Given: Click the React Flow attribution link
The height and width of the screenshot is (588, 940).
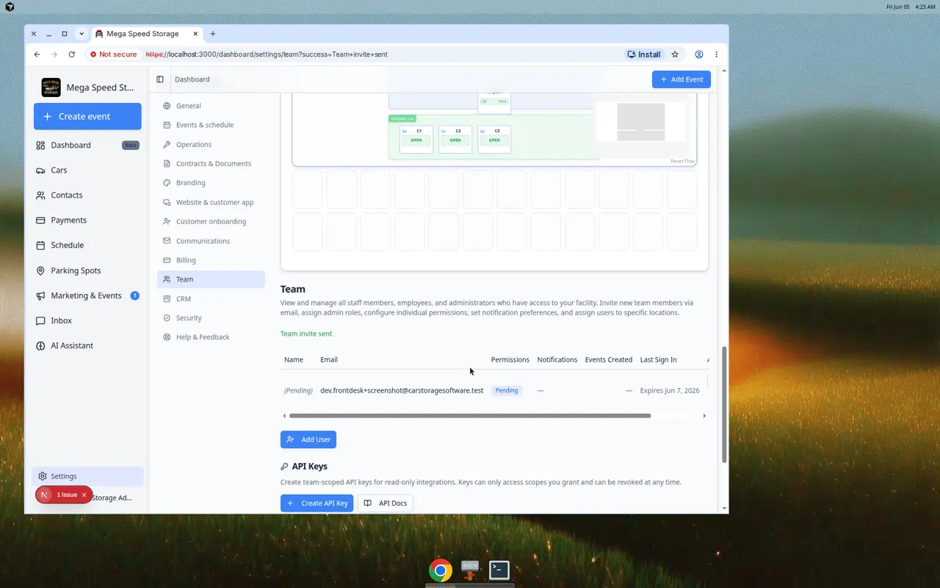Looking at the screenshot, I should click(682, 162).
